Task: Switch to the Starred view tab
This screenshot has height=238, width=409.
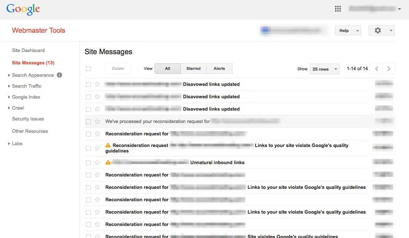Action: (193, 68)
